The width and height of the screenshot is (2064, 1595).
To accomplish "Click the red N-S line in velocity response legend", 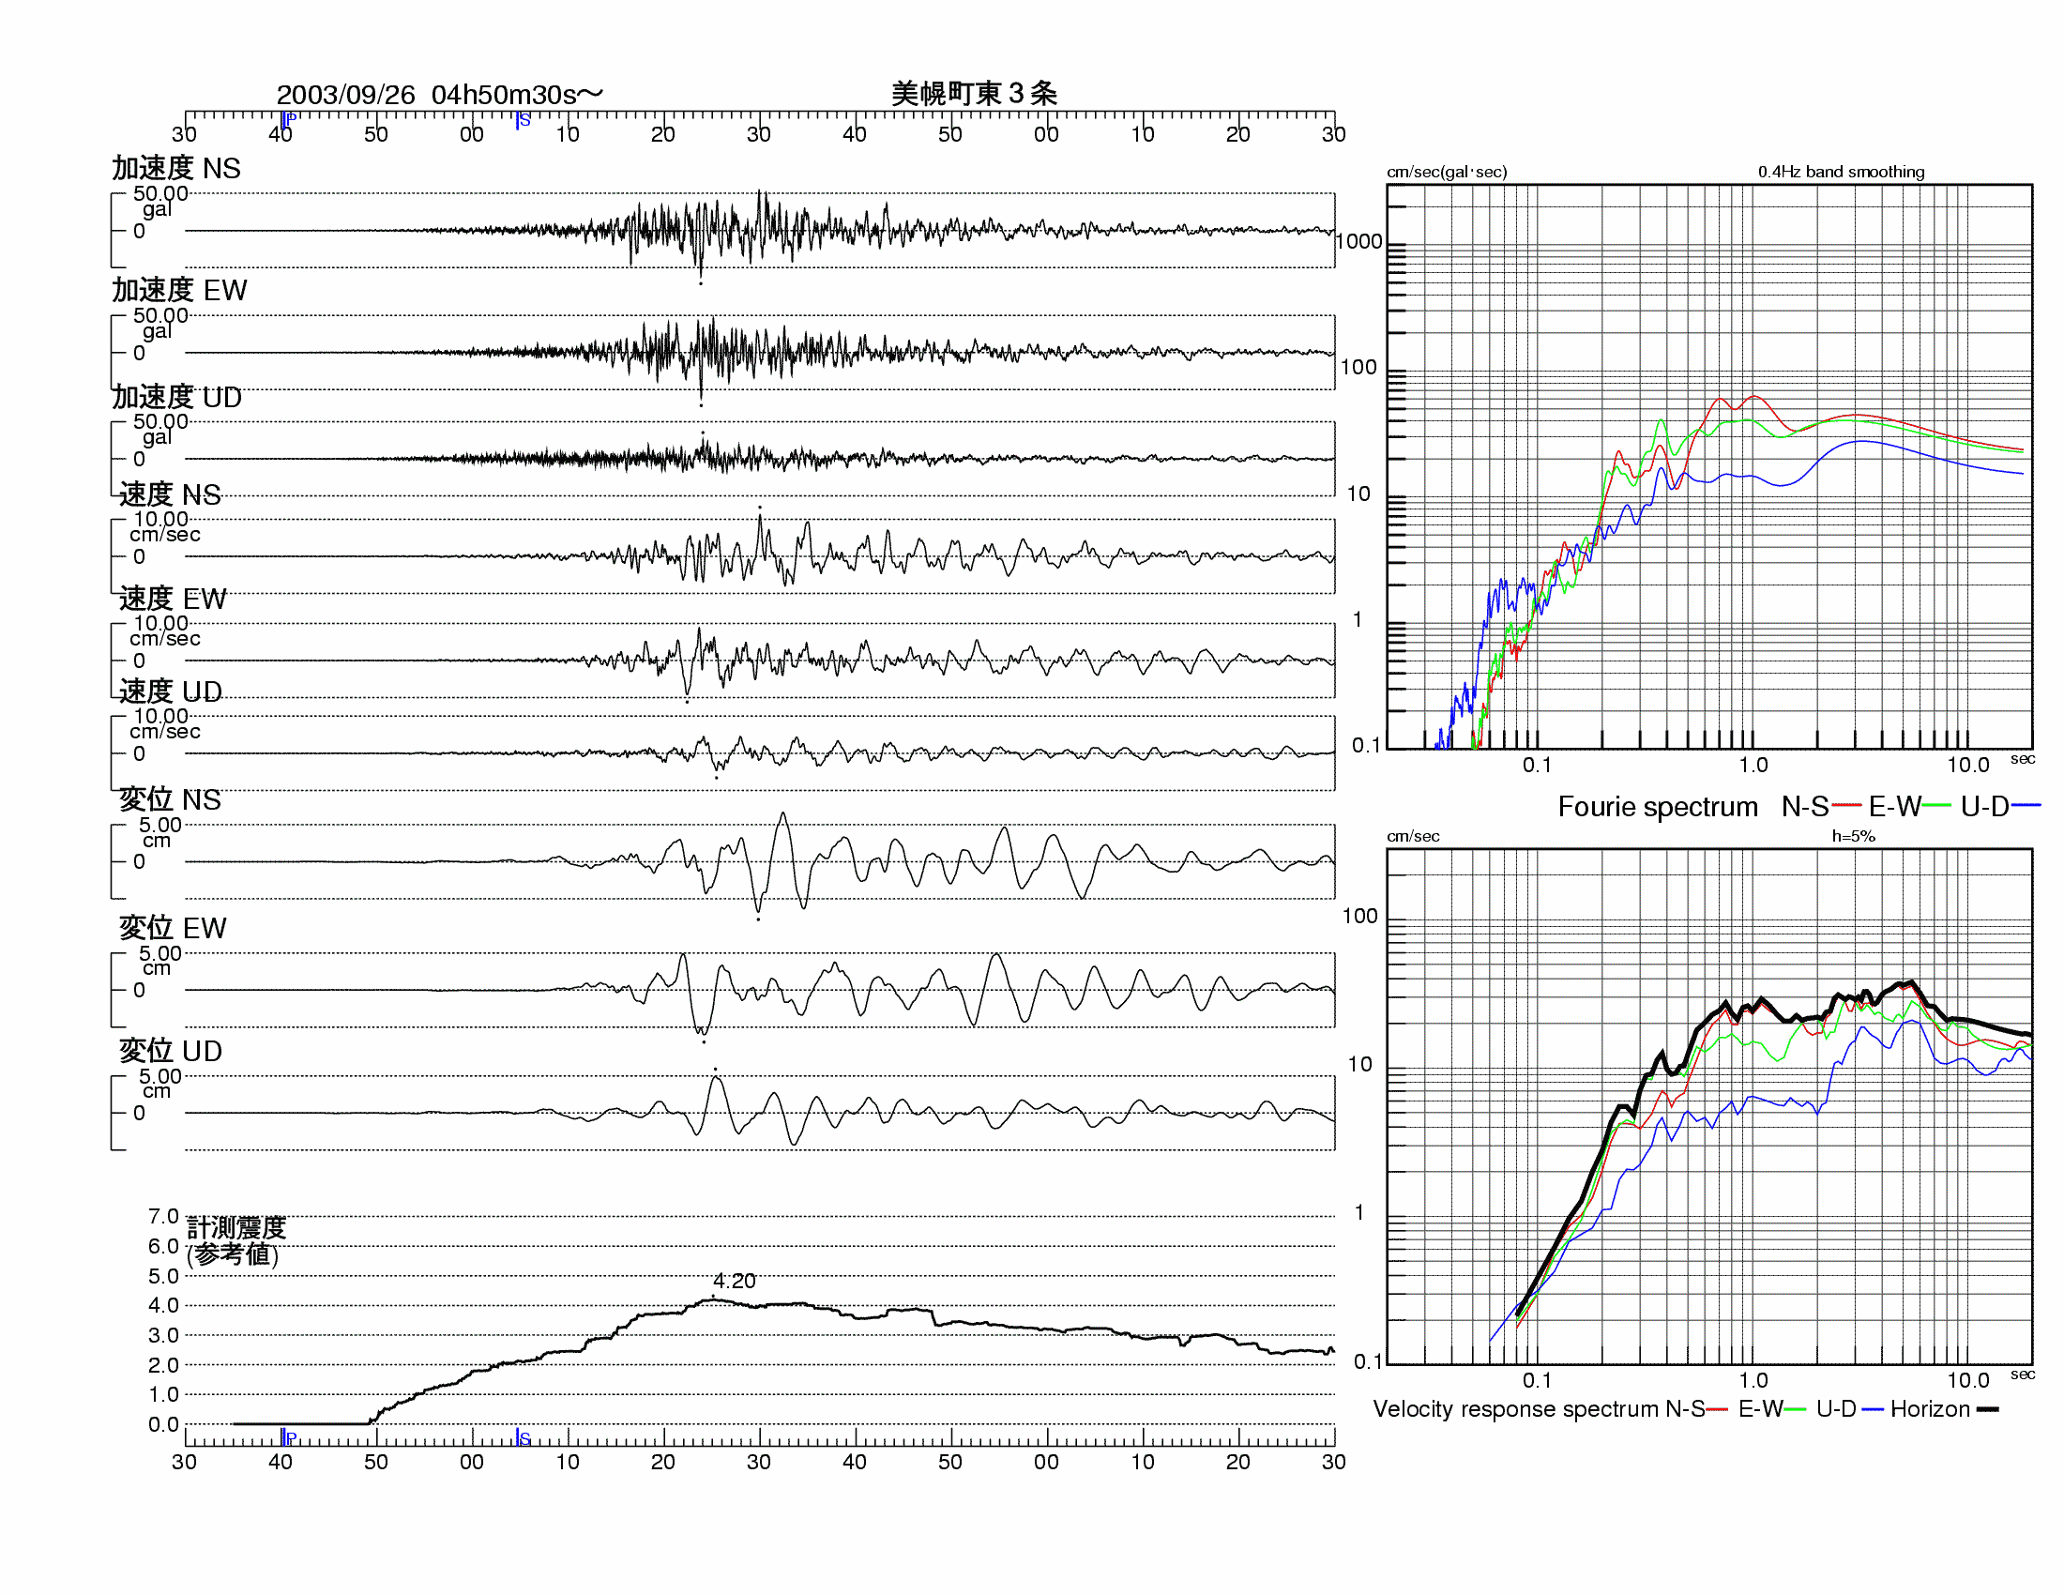I will (1717, 1409).
